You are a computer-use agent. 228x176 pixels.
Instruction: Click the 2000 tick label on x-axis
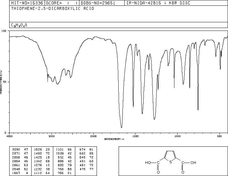click(x=93, y=136)
